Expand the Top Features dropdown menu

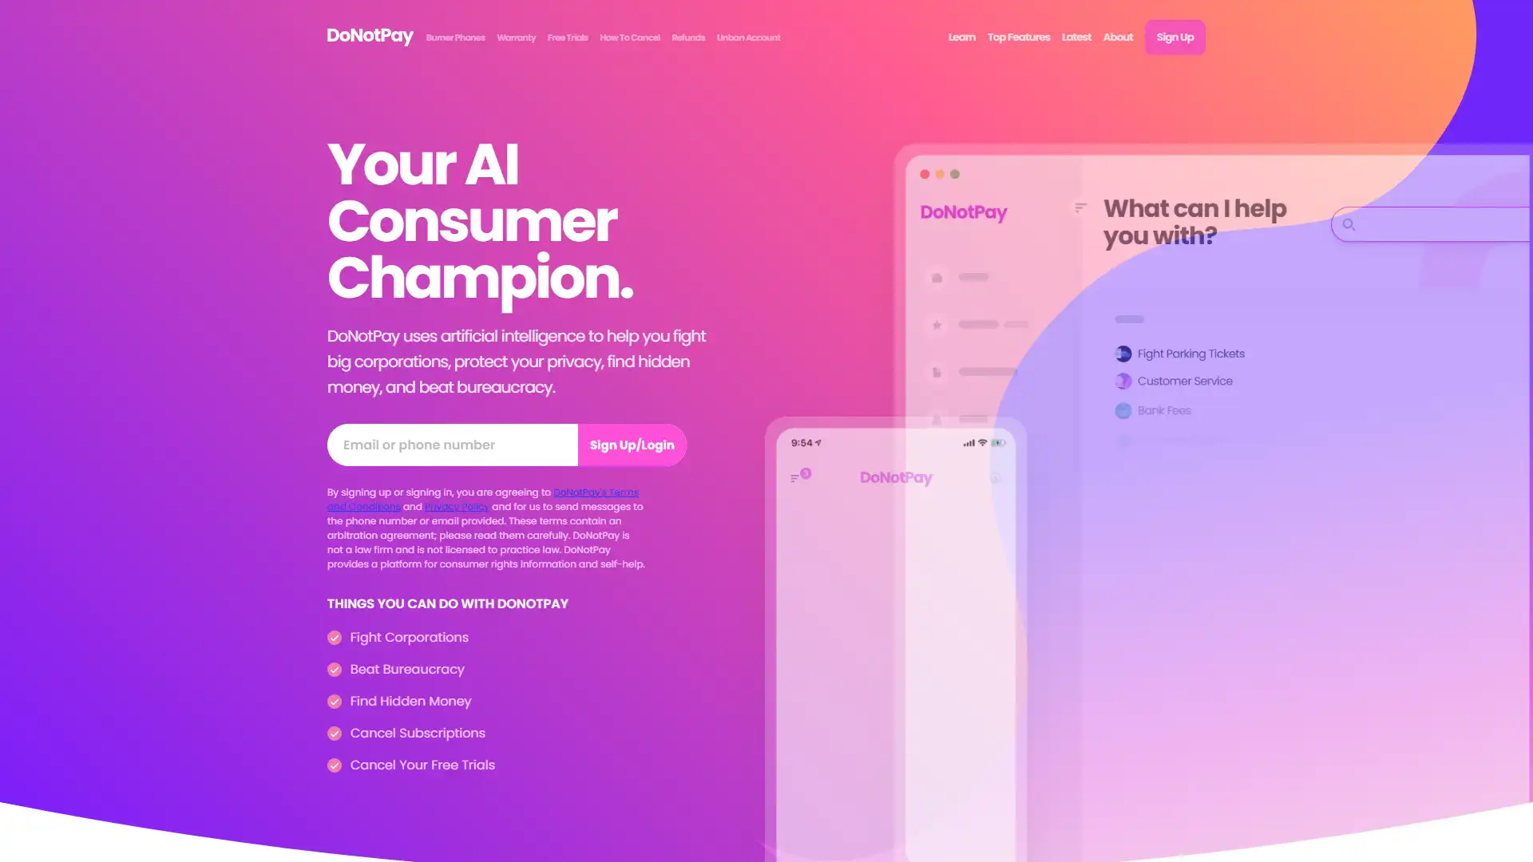1017,37
